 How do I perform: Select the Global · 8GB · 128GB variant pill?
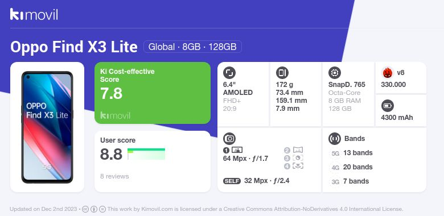pyautogui.click(x=192, y=47)
